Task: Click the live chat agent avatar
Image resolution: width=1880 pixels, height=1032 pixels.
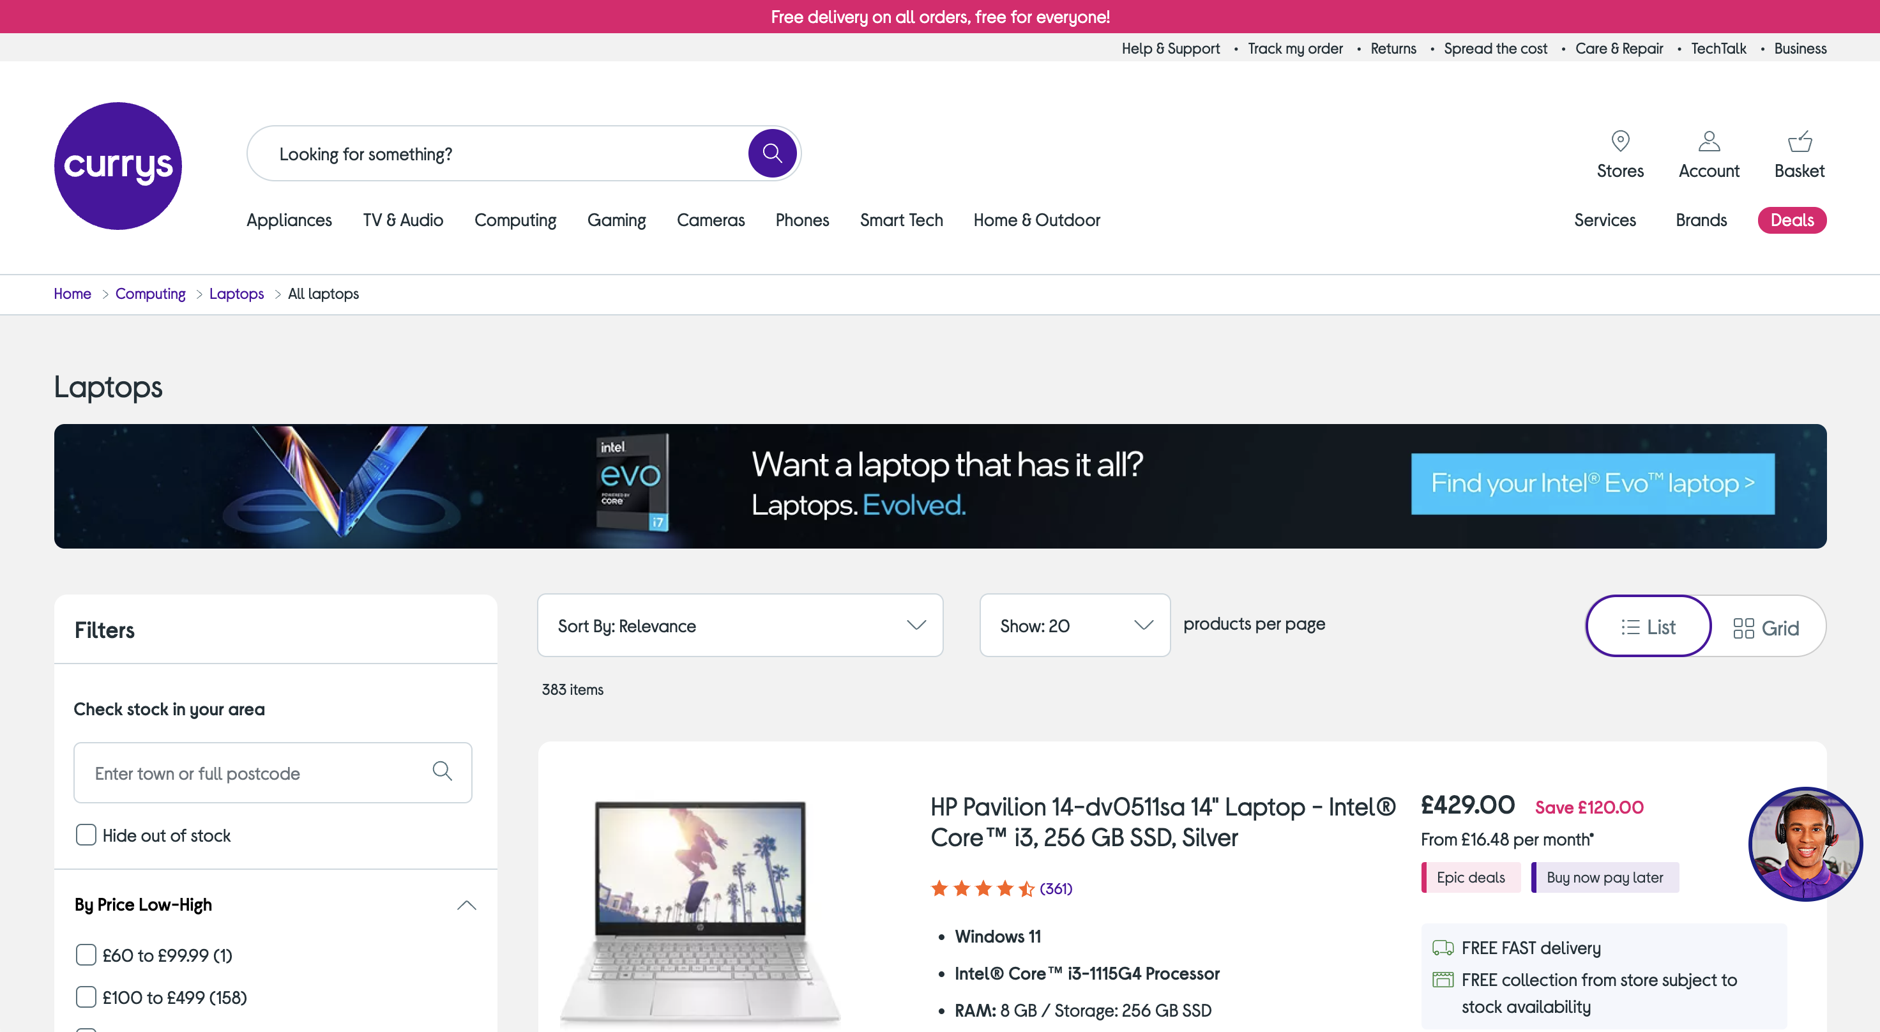Action: click(x=1805, y=844)
